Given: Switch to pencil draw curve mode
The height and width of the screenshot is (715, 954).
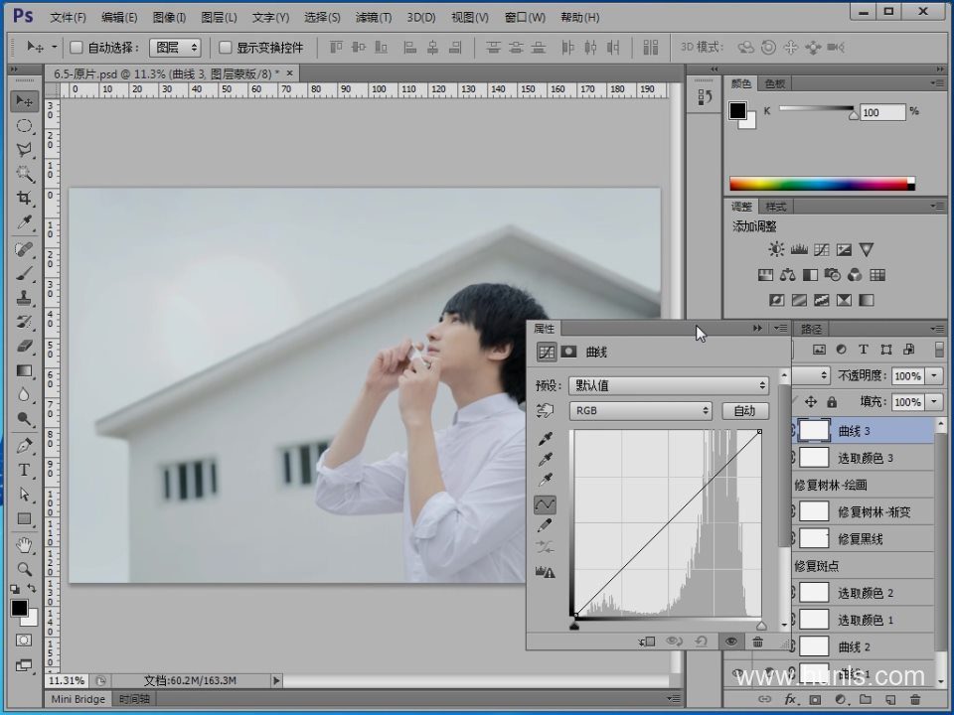Looking at the screenshot, I should (x=546, y=526).
